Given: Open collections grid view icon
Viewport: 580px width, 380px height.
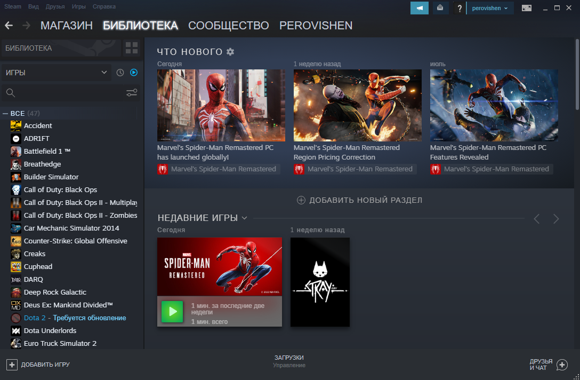Looking at the screenshot, I should tap(131, 48).
